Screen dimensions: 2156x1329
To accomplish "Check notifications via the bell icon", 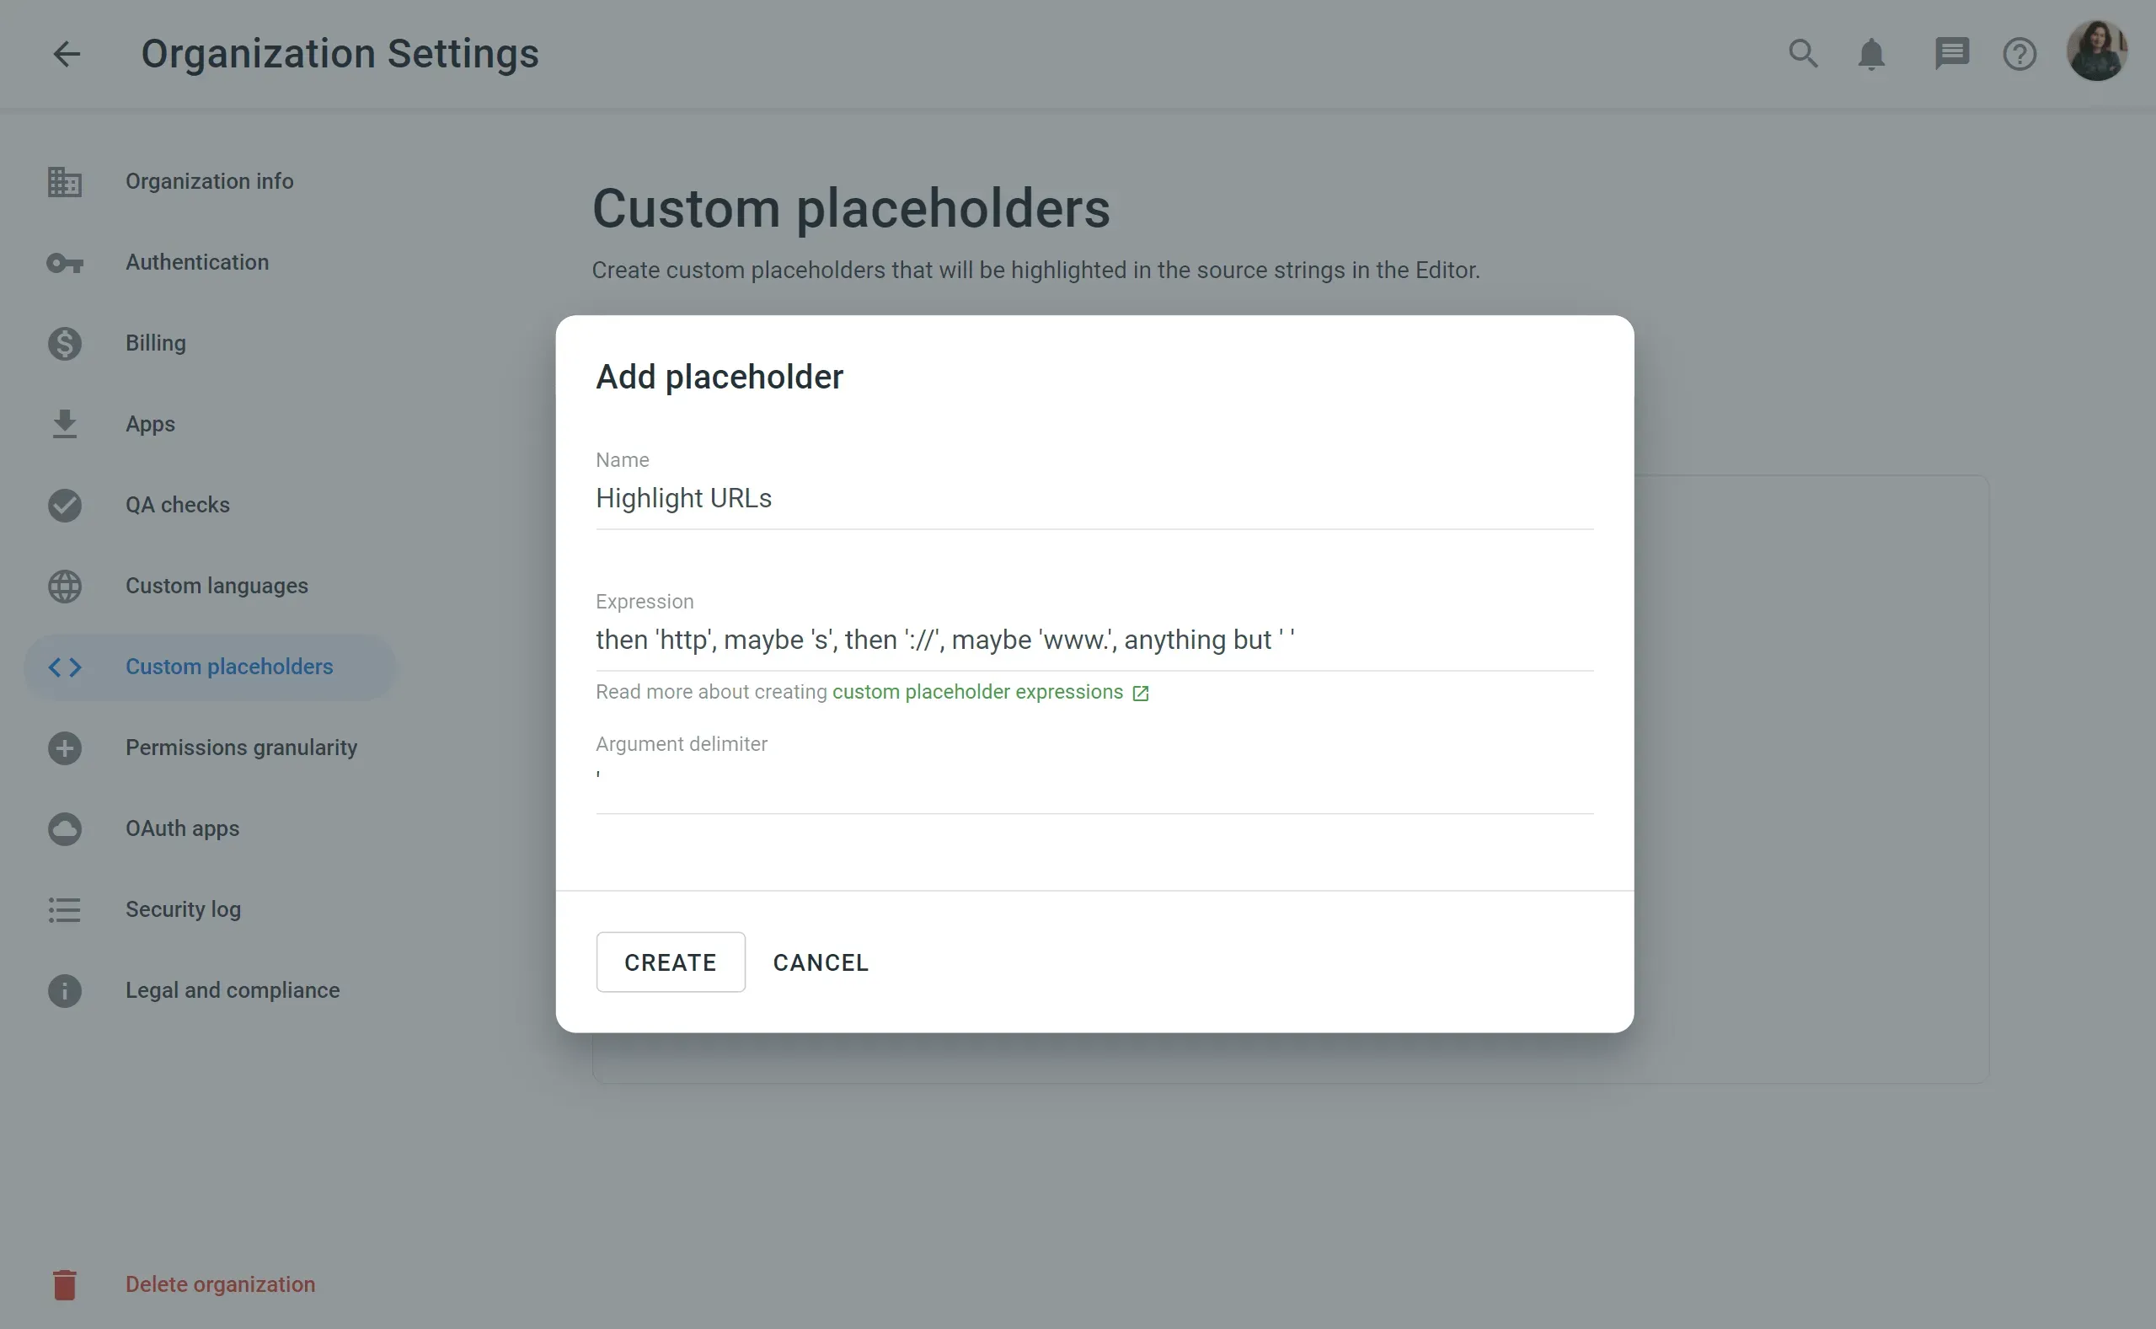I will tap(1871, 54).
